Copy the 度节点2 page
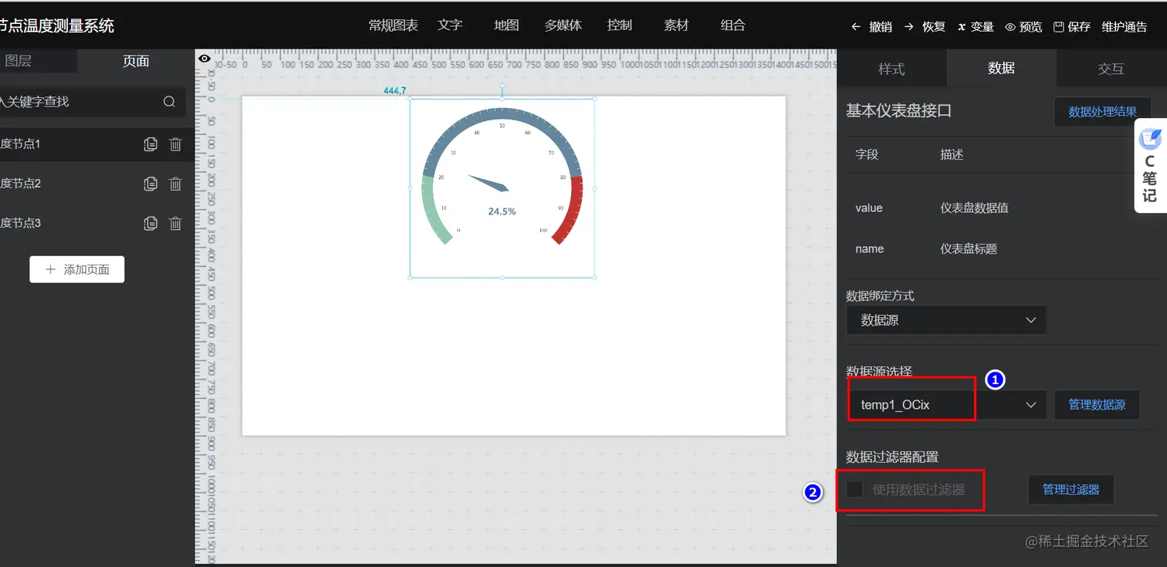This screenshot has width=1167, height=567. pyautogui.click(x=151, y=184)
